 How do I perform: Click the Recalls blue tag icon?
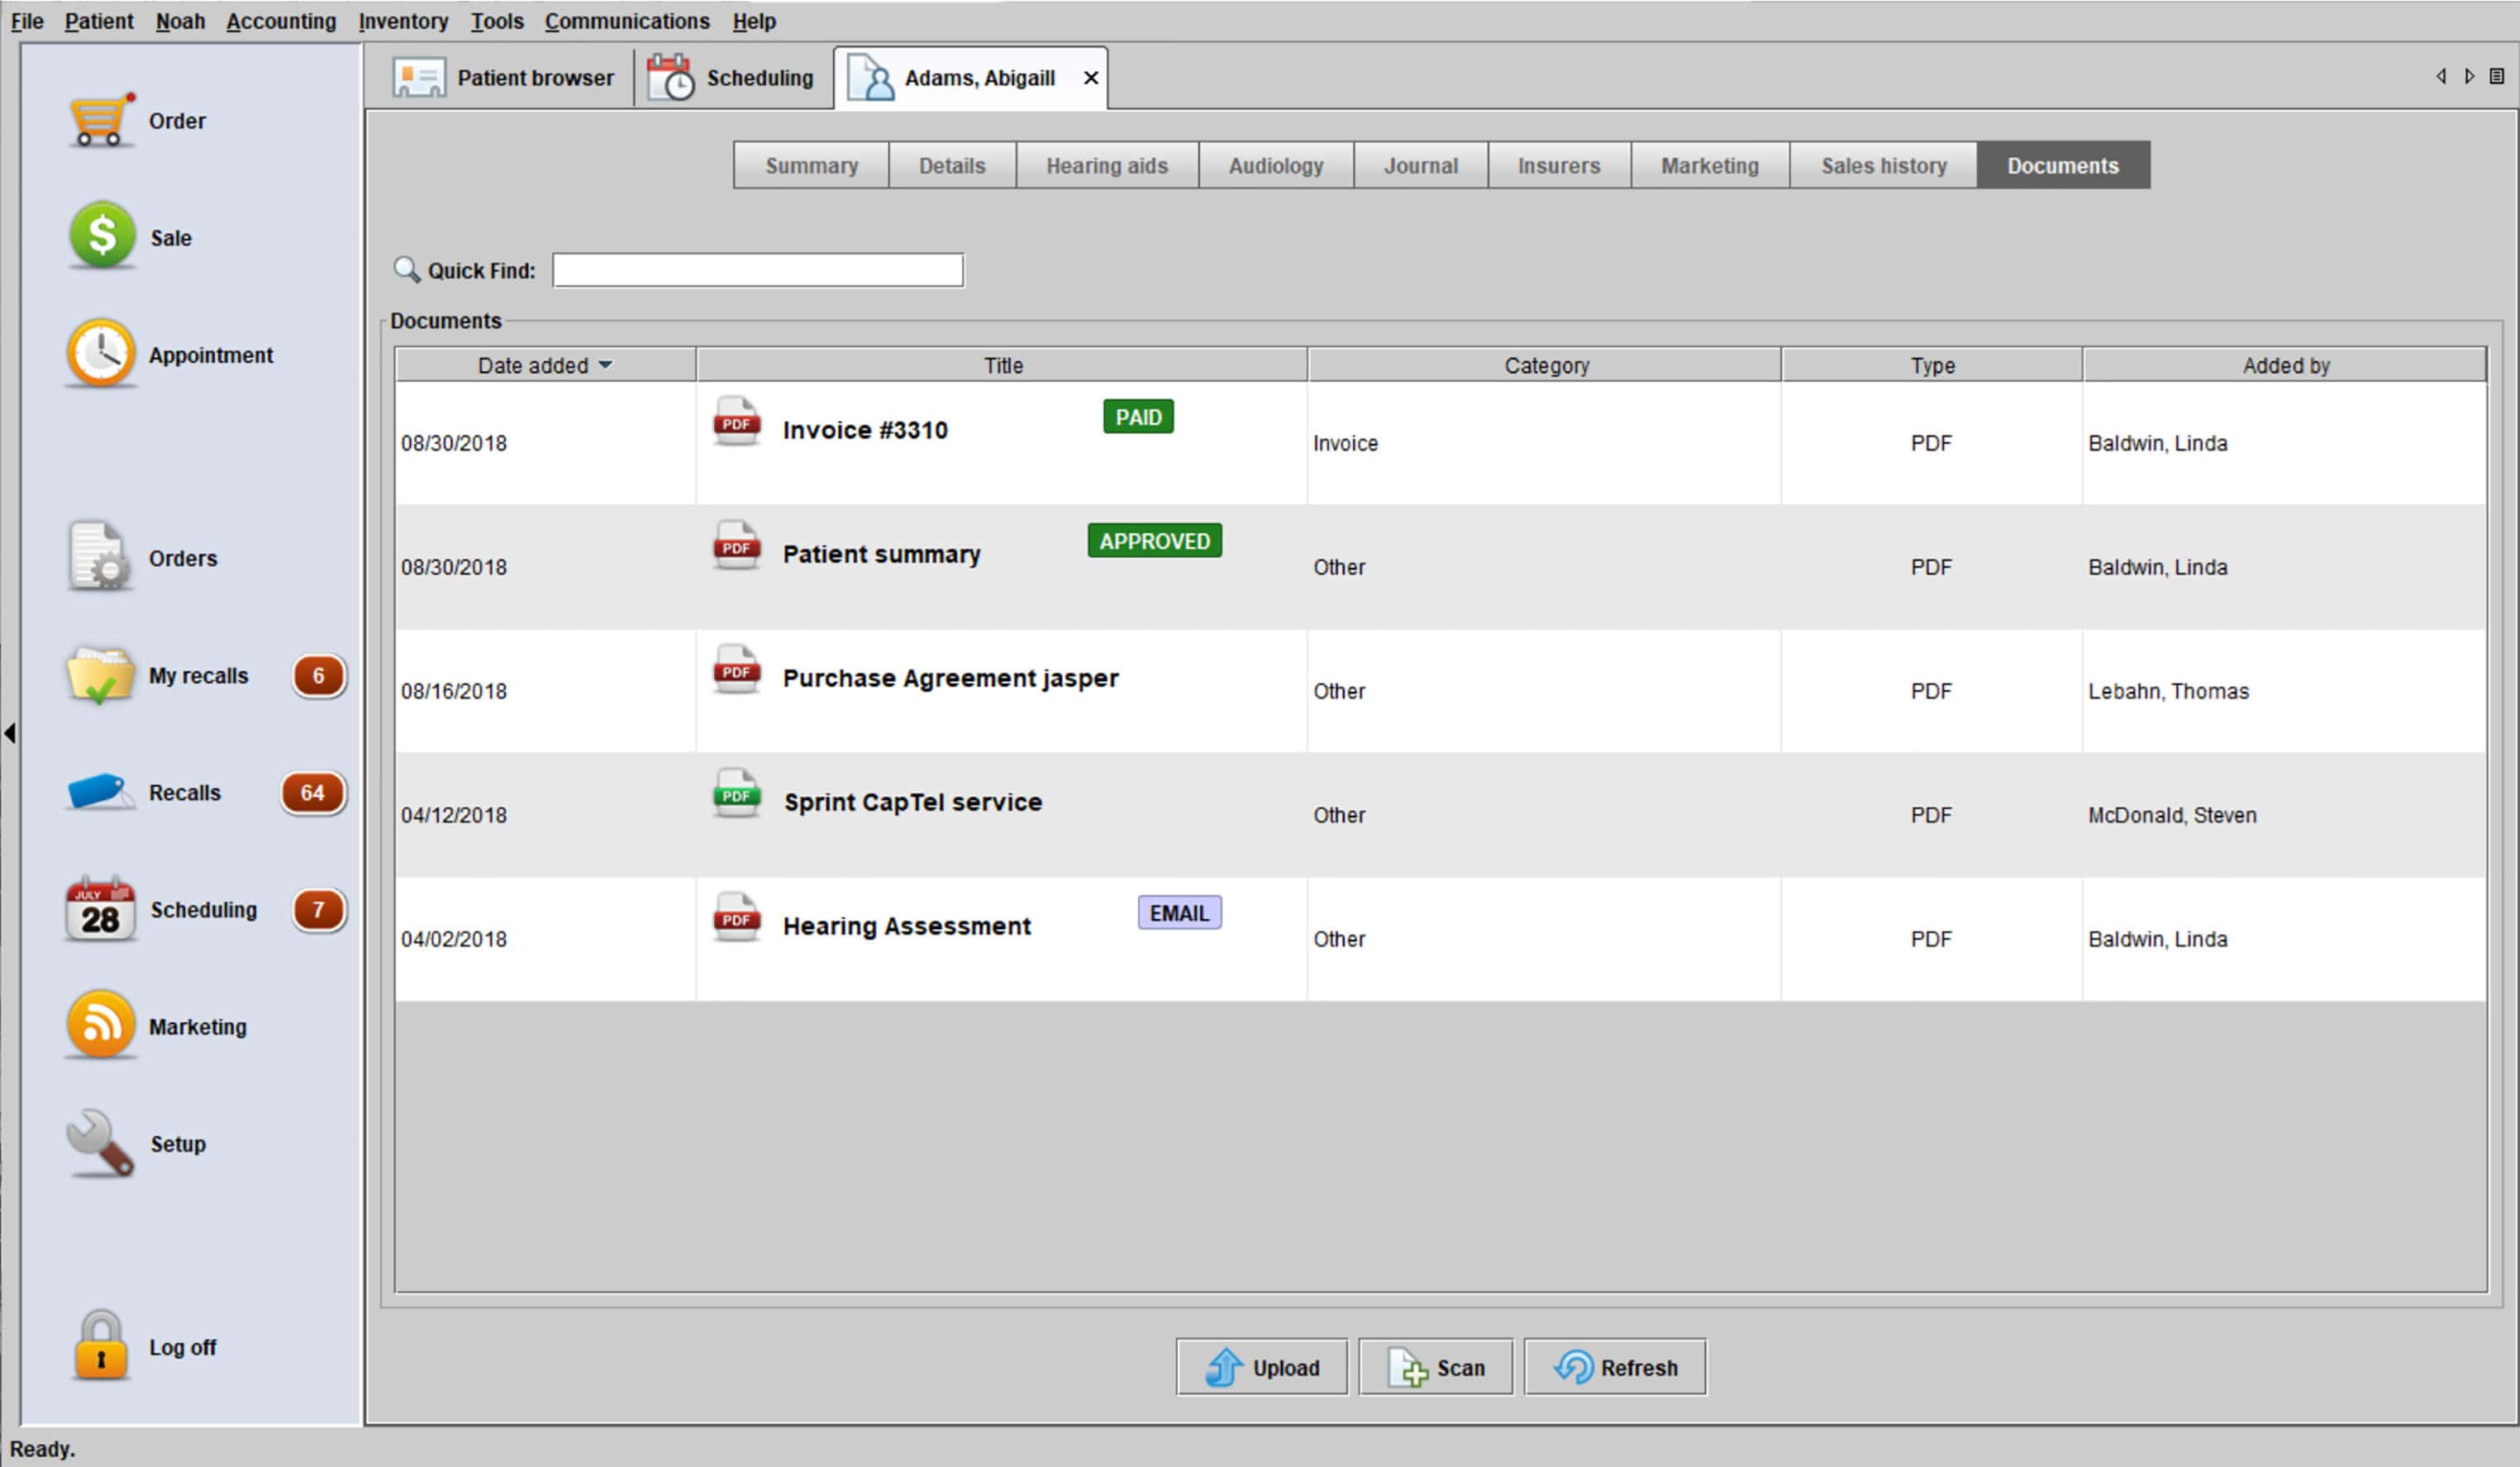[x=100, y=791]
